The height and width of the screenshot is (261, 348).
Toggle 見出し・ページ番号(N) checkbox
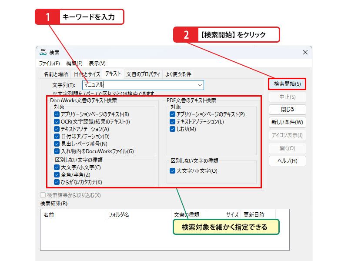coord(57,144)
